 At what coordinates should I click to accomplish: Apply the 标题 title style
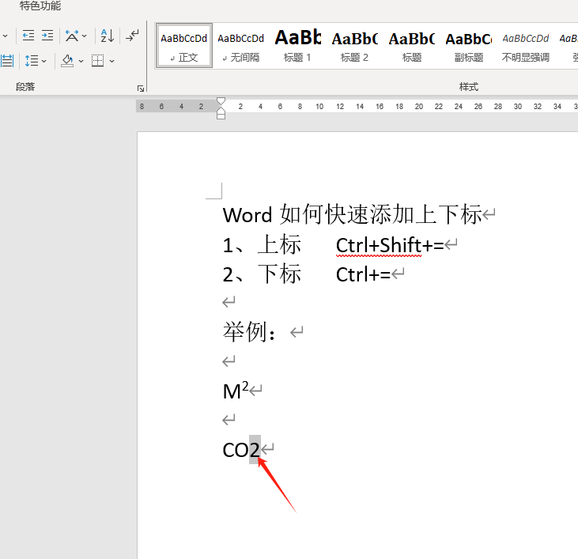click(411, 46)
